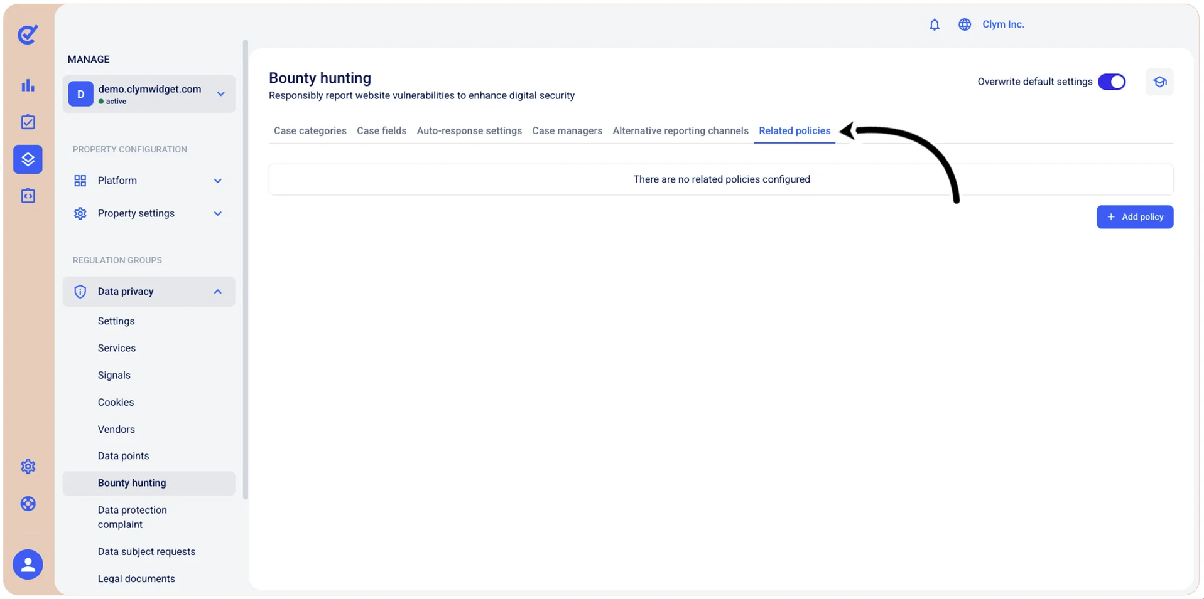The width and height of the screenshot is (1204, 599).
Task: Open the tasks checklist sidebar icon
Action: (x=28, y=122)
